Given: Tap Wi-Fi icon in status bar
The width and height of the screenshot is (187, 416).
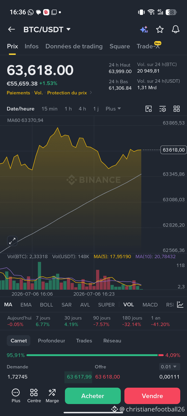Looking at the screenshot, I should coord(151,12).
